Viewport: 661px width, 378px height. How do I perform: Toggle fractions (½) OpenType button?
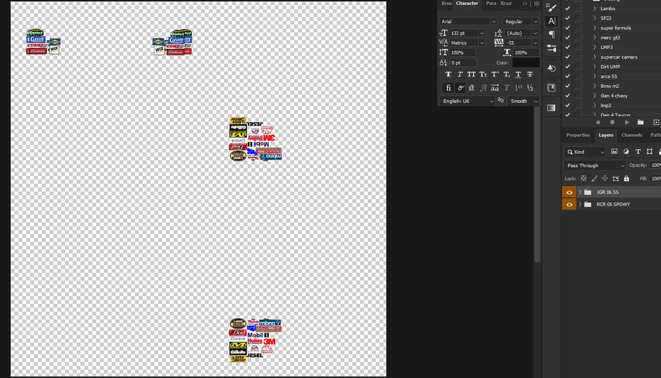[x=529, y=88]
